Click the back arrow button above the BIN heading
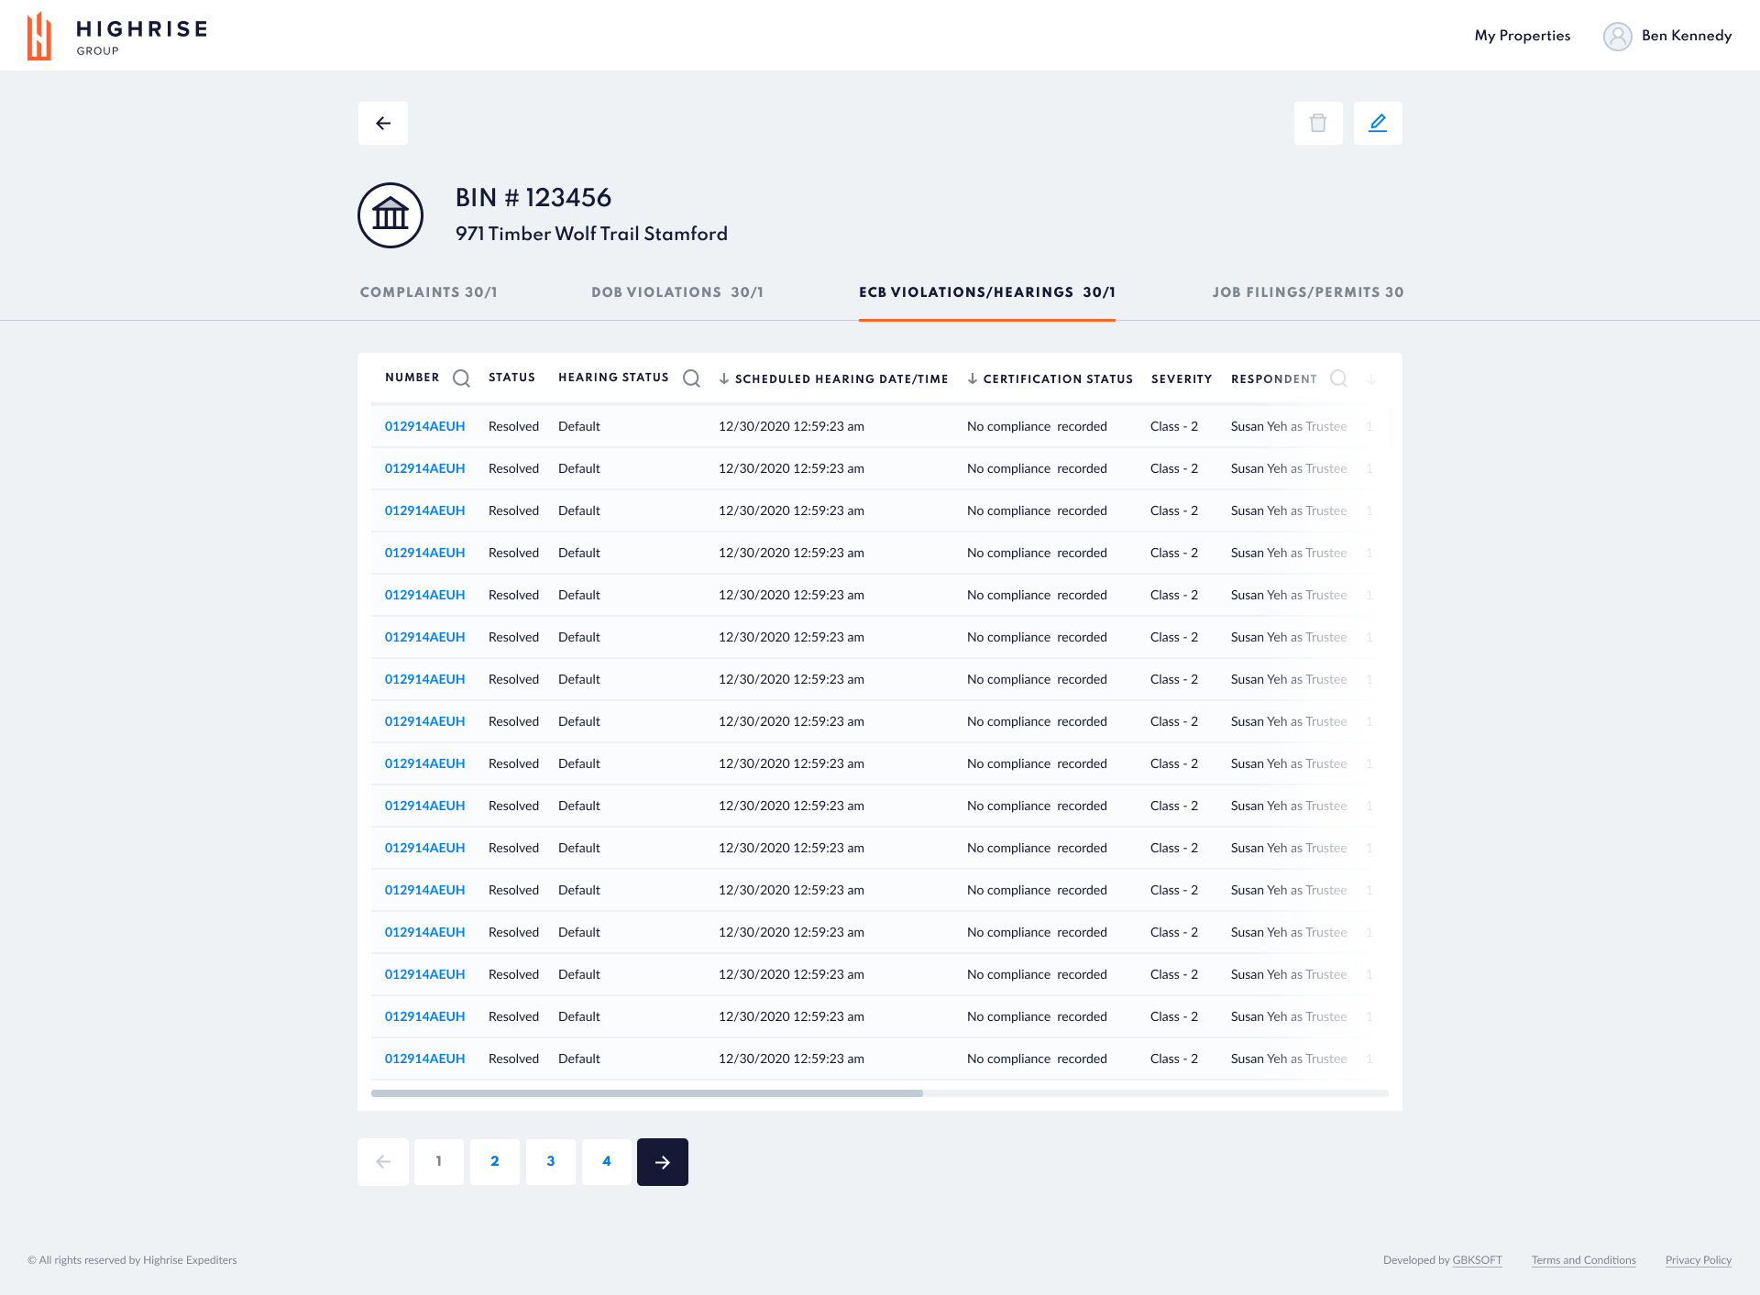Screen dimensions: 1760x1295 [x=383, y=123]
